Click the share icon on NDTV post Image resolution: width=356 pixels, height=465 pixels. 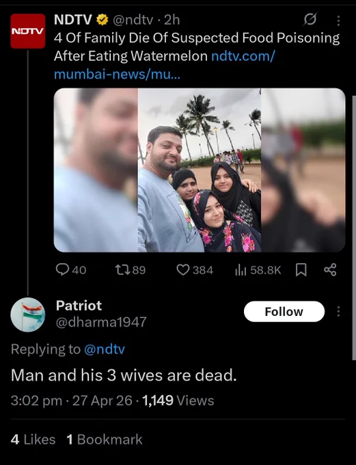point(330,270)
